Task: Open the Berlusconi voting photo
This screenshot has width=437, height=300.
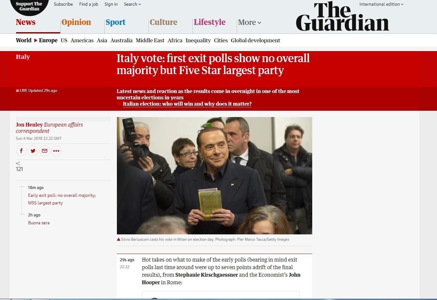Action: tap(214, 176)
